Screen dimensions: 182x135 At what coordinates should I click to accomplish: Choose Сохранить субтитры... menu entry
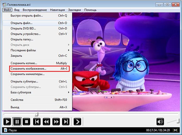(x=37, y=87)
